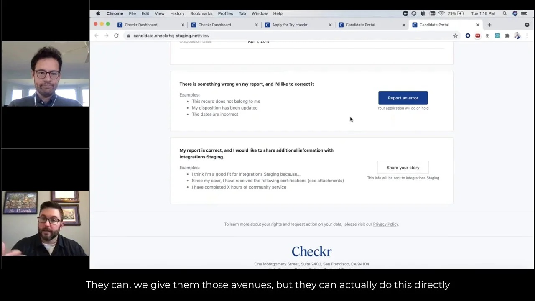Click the Share your story button
535x301 pixels.
tap(403, 168)
